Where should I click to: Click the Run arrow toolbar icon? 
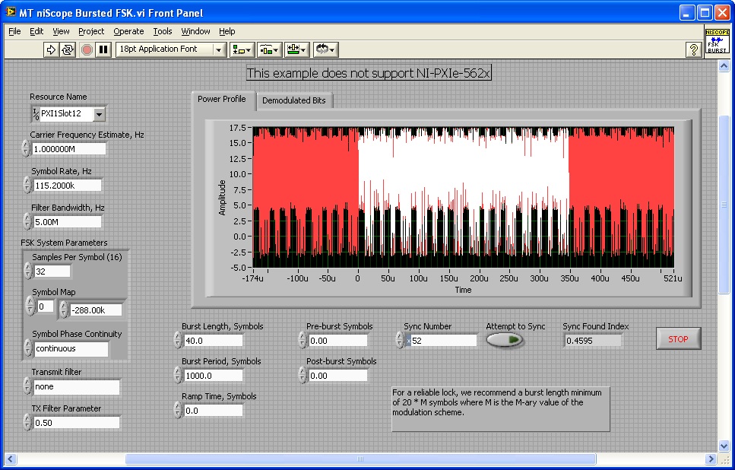click(x=51, y=49)
